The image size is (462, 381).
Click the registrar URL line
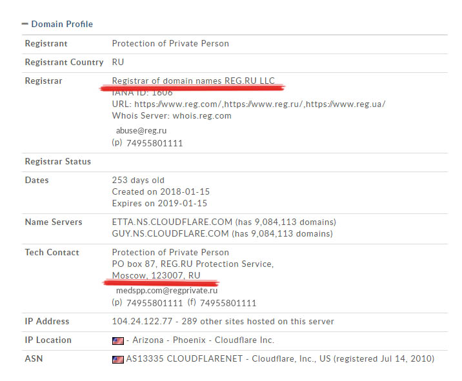248,104
